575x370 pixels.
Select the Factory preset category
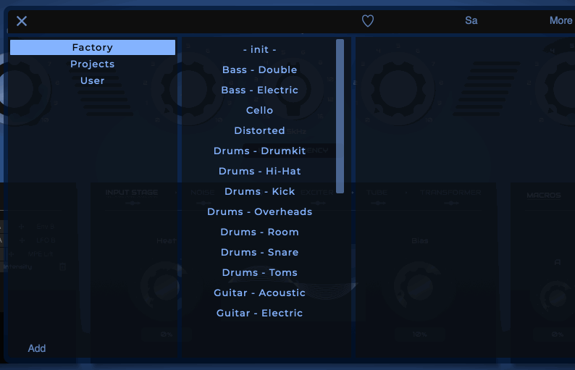click(93, 48)
